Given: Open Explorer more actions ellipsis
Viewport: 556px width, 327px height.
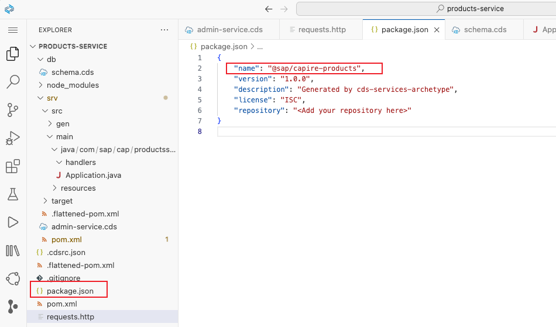Looking at the screenshot, I should 164,30.
